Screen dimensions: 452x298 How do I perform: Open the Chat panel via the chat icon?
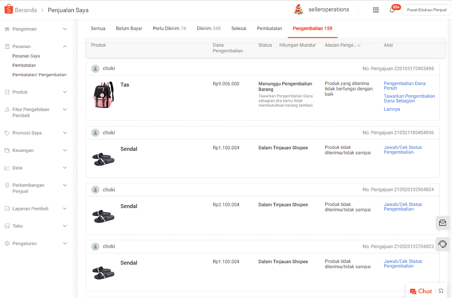[421, 291]
